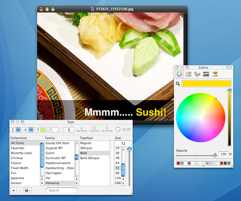
Task: Select the Color Wheel picker mode
Action: tap(179, 74)
